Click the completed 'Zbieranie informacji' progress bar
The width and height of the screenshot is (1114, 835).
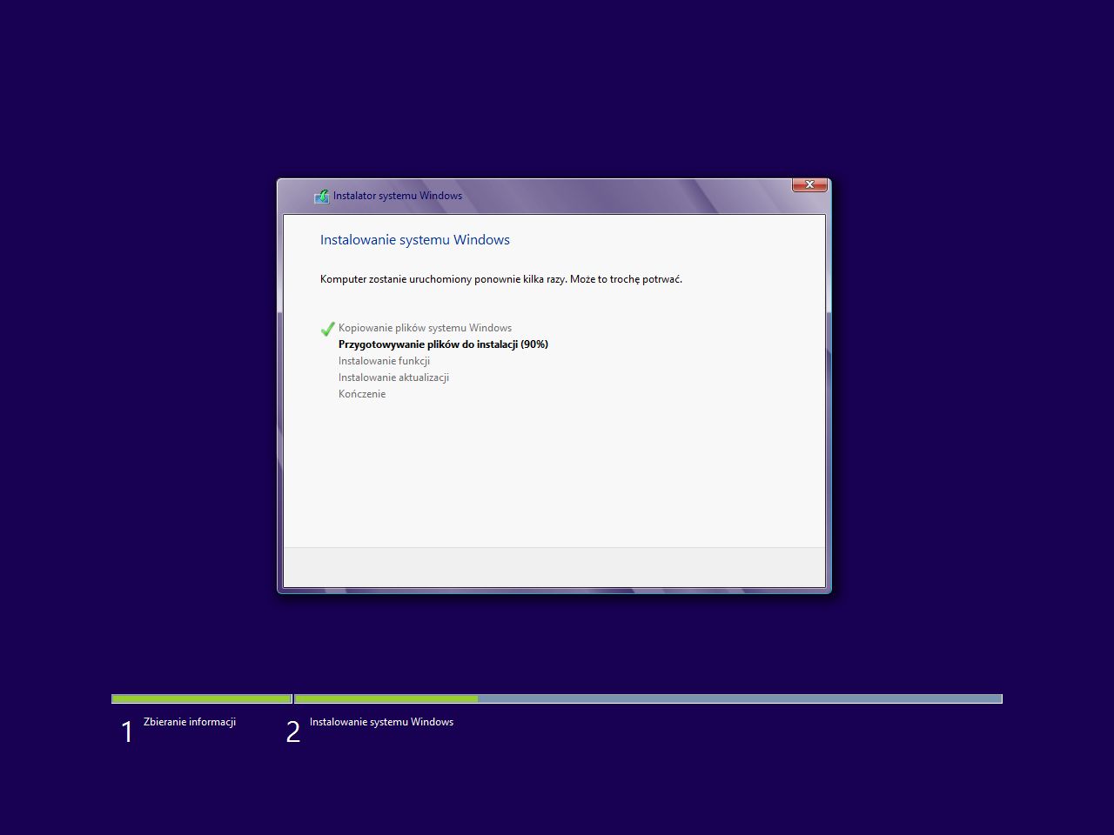[202, 698]
